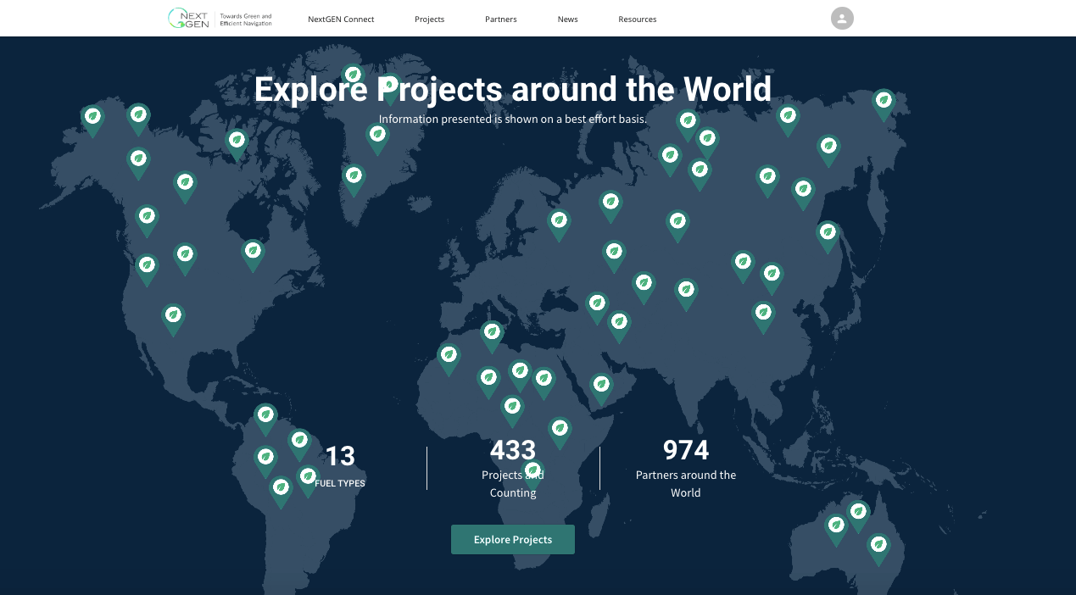Click the pin near the Great Lakes
Screen dimensions: 1076x595
(x=252, y=253)
